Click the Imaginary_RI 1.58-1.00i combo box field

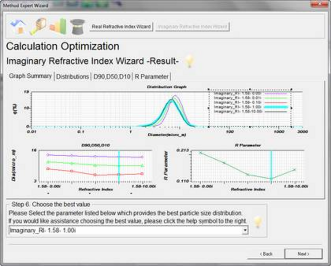point(124,230)
